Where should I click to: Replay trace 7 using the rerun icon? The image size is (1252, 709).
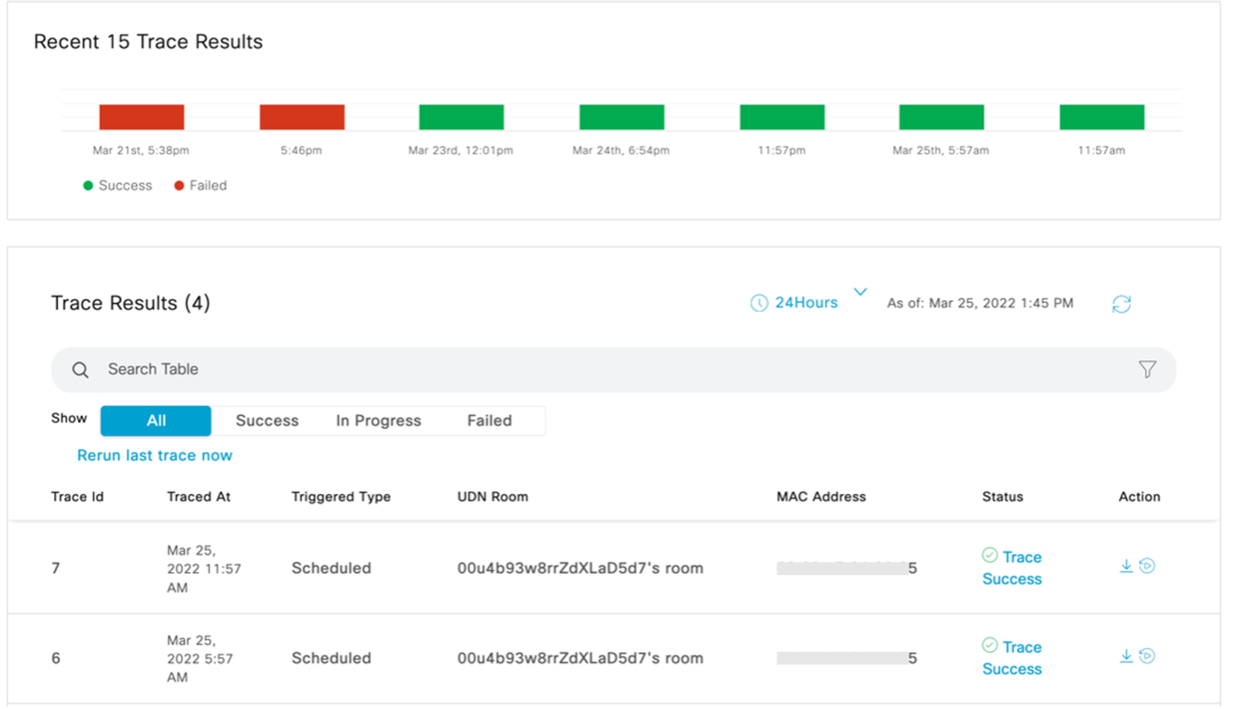click(x=1147, y=566)
